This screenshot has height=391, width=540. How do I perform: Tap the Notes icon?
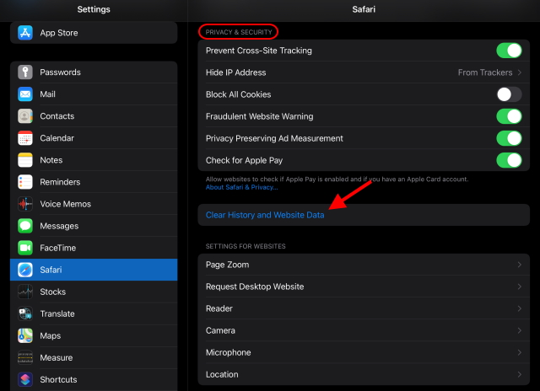point(25,160)
